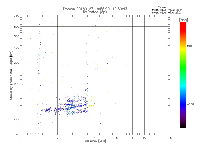Click the "RwPretec (8p)" subtitle
200x150 pixels.
[95, 12]
